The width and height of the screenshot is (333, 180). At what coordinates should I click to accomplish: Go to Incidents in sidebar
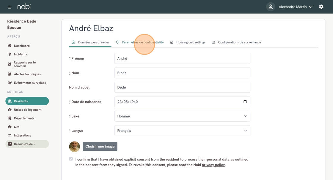[20, 54]
